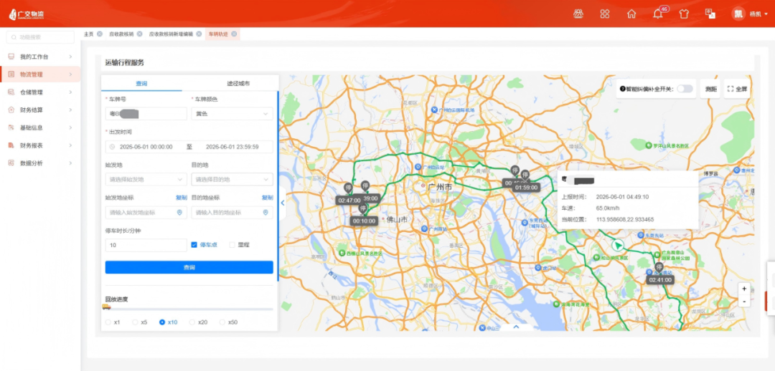This screenshot has width=775, height=371.
Task: Switch to the 应收款核销 tab
Action: point(121,34)
